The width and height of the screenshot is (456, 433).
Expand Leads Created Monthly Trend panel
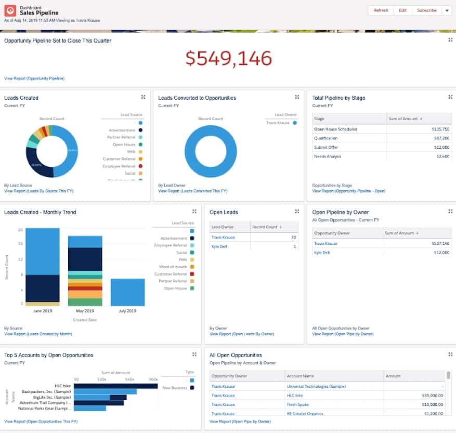[x=194, y=211]
